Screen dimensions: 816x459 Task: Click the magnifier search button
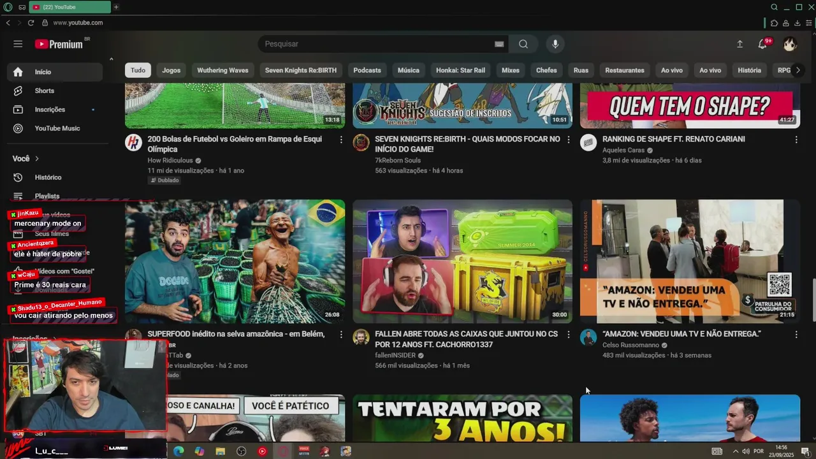coord(523,44)
